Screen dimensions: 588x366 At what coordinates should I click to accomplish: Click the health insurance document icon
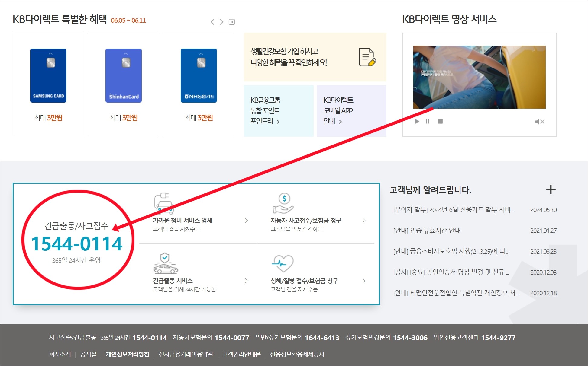(367, 57)
